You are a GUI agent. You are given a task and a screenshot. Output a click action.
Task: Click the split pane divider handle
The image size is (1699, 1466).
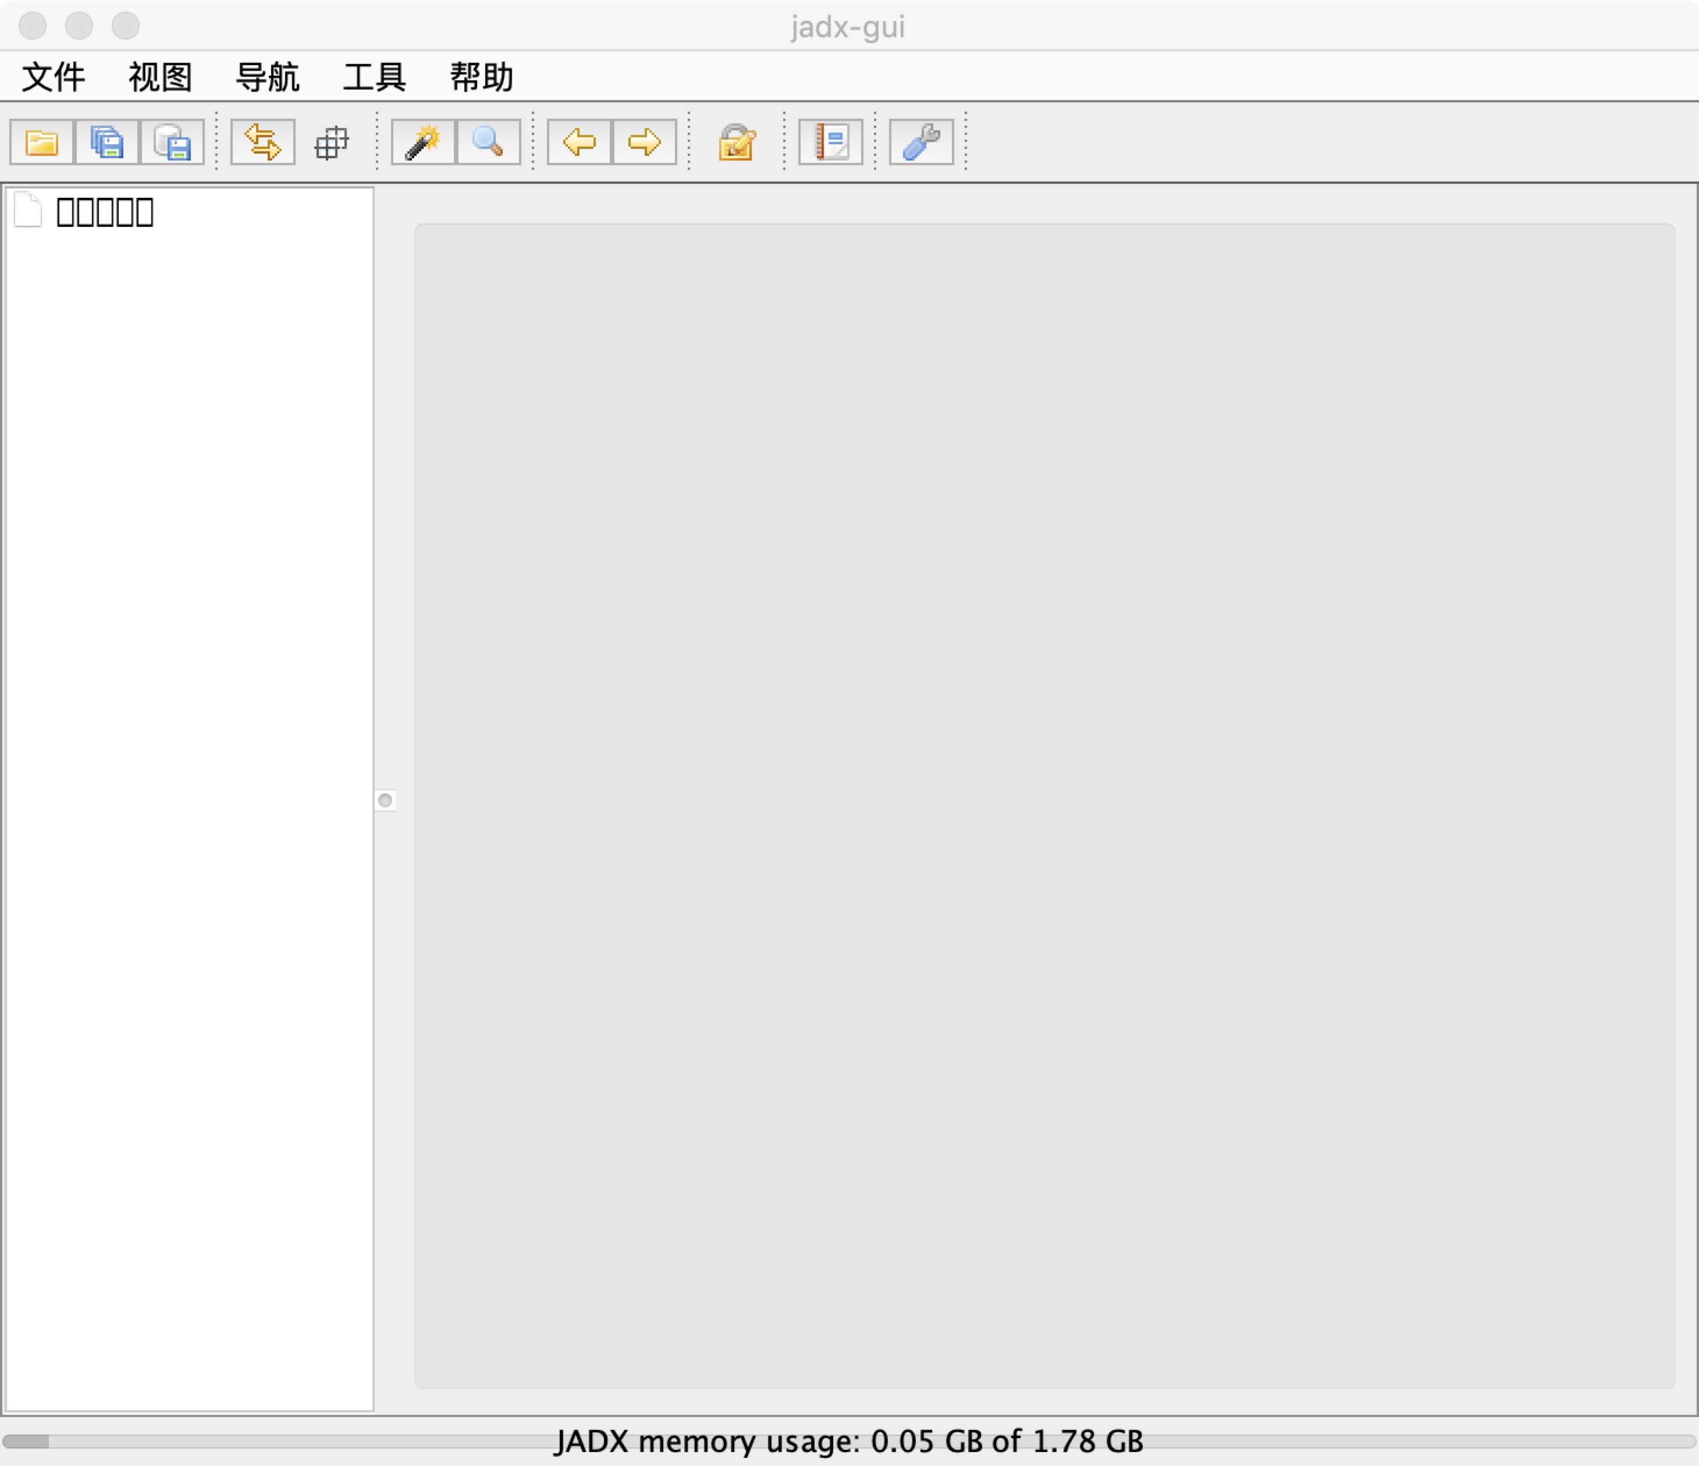coord(385,800)
